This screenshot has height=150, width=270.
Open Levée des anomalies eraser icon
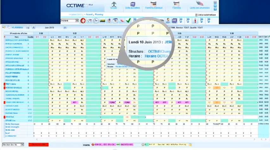[200, 3]
